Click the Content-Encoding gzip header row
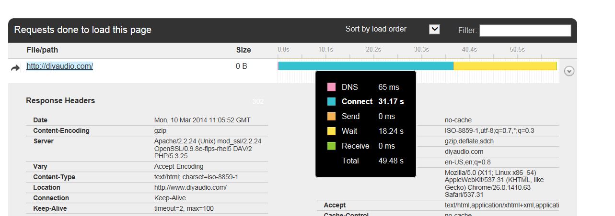Image resolution: width=615 pixels, height=216 pixels. pos(147,130)
